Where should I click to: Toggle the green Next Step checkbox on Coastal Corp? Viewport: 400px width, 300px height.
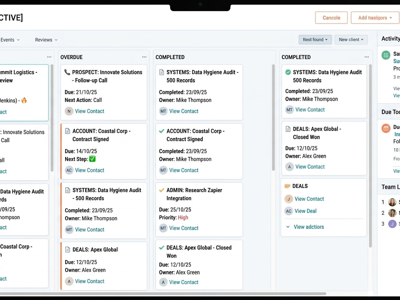point(92,159)
